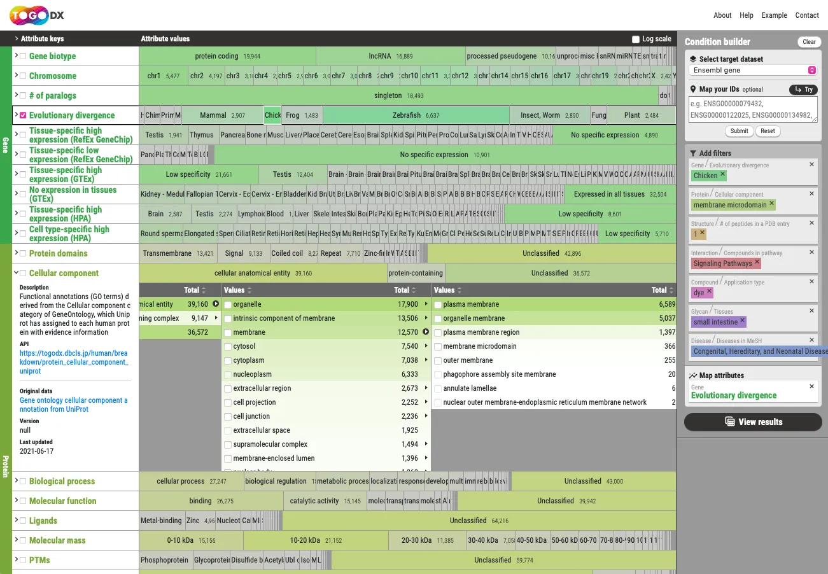Expand the # of paralogs row
828x574 pixels.
(x=16, y=95)
